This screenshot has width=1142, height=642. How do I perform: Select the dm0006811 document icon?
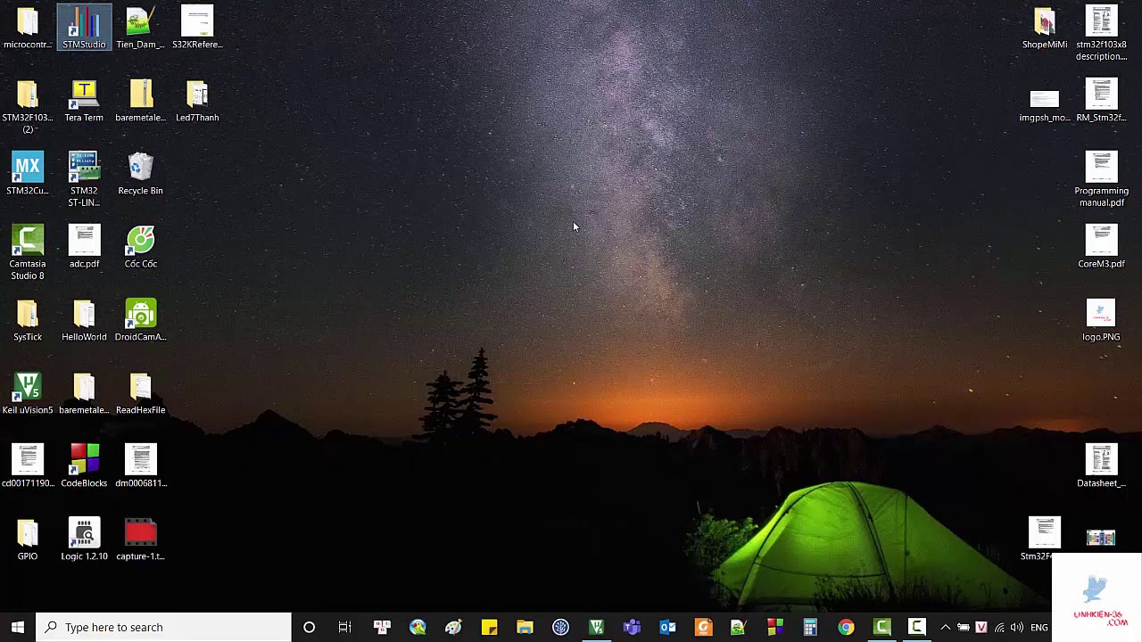140,466
